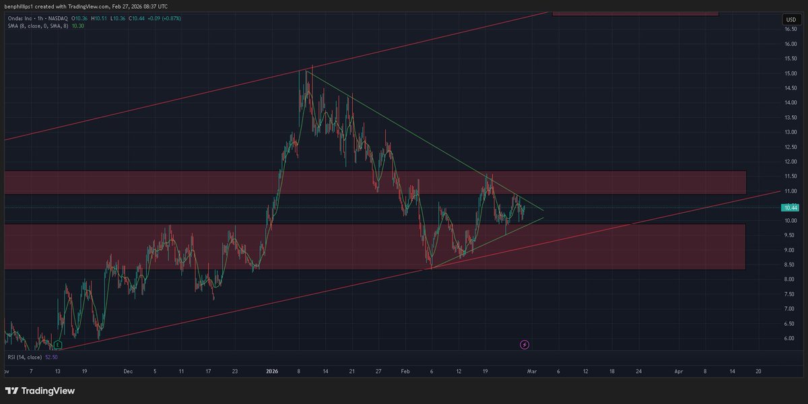Click the TradingView logo at bottom left
The width and height of the screenshot is (808, 404).
click(x=40, y=391)
